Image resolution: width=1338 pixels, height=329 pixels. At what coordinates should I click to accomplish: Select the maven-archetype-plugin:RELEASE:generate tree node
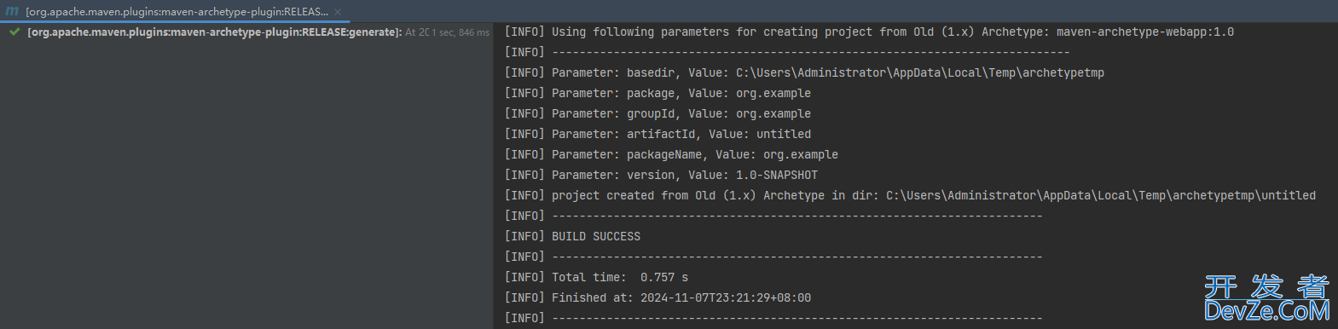click(214, 32)
